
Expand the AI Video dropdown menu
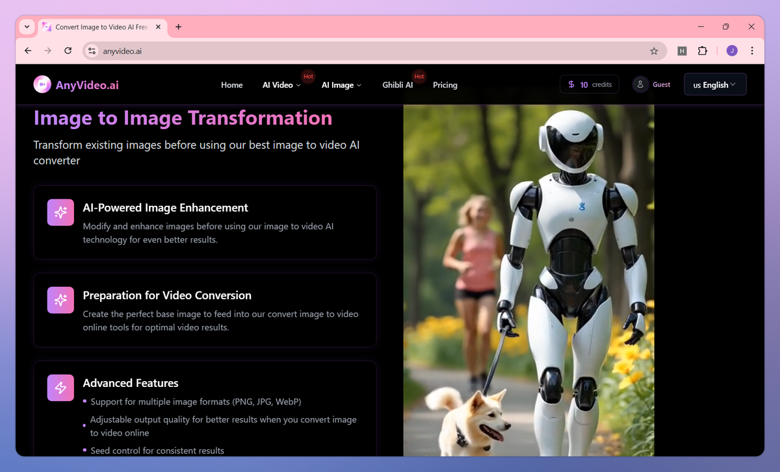click(281, 85)
